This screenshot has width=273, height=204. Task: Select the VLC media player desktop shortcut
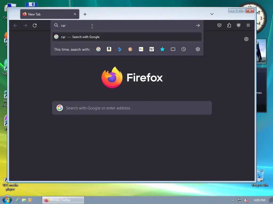(x=10, y=184)
